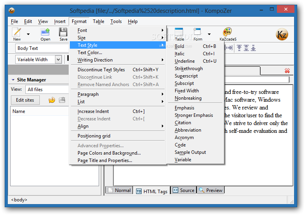This screenshot has height=215, width=305.
Task: Click the Edit sites button
Action: pos(25,100)
